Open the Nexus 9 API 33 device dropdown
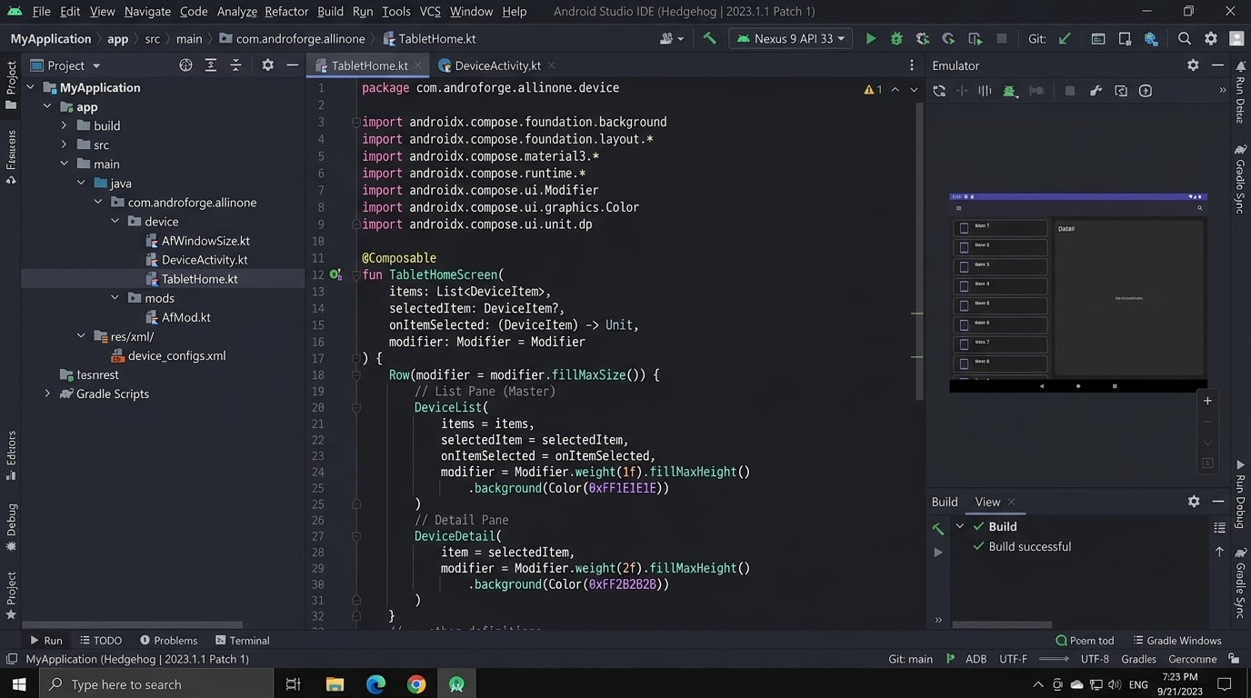The image size is (1251, 698). pos(789,38)
